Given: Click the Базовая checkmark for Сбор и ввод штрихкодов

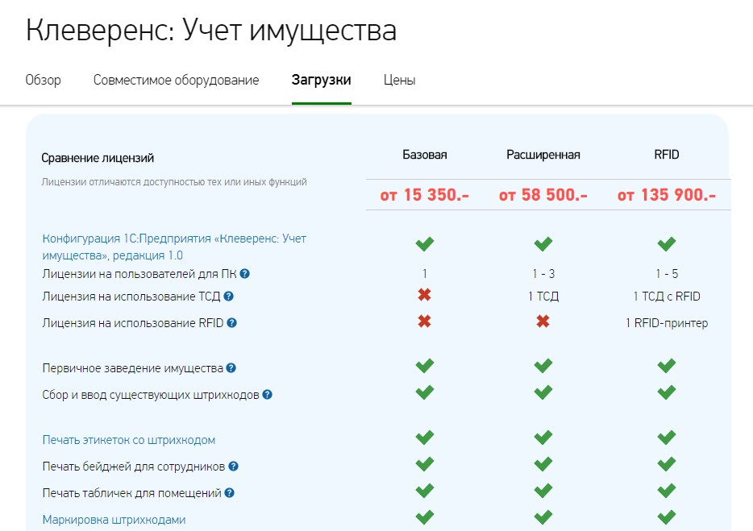Looking at the screenshot, I should [x=425, y=392].
